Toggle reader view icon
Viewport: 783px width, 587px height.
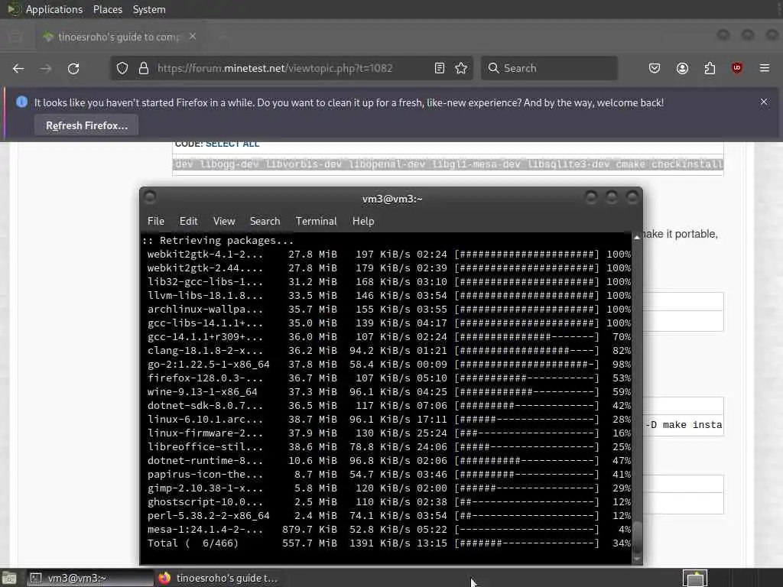(x=440, y=68)
